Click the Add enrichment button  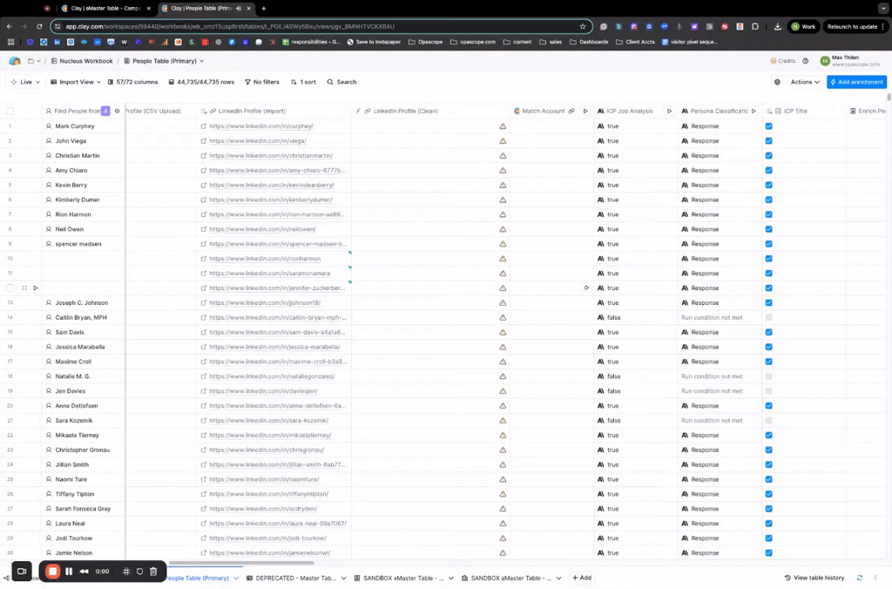pos(857,82)
